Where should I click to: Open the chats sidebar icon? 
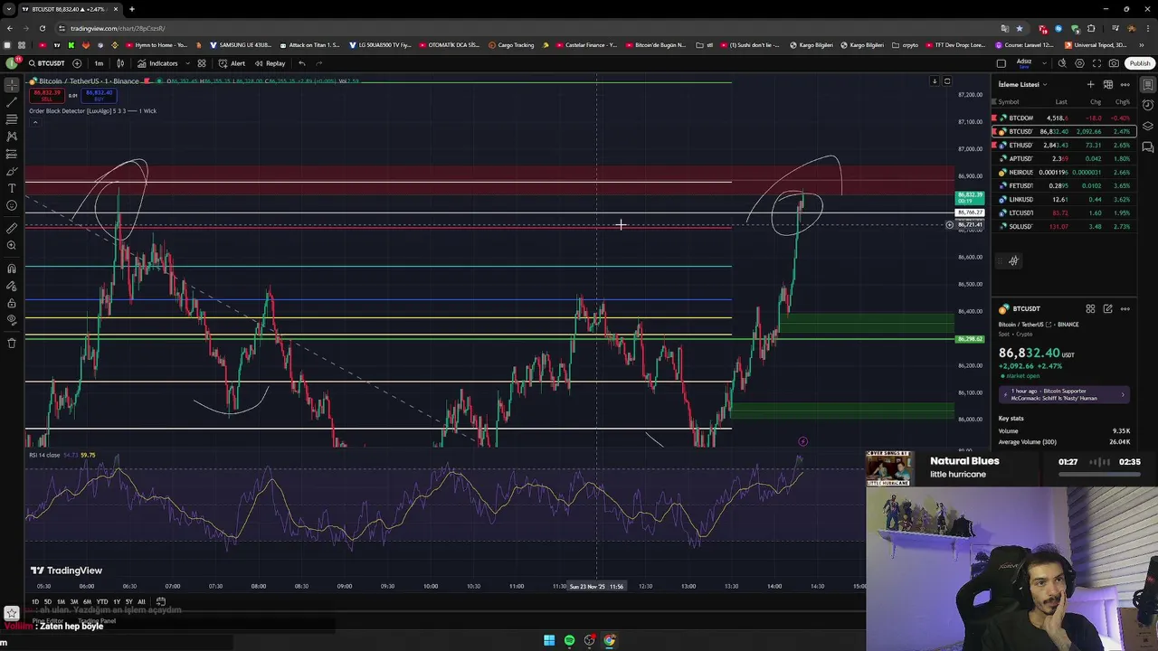click(x=1147, y=146)
